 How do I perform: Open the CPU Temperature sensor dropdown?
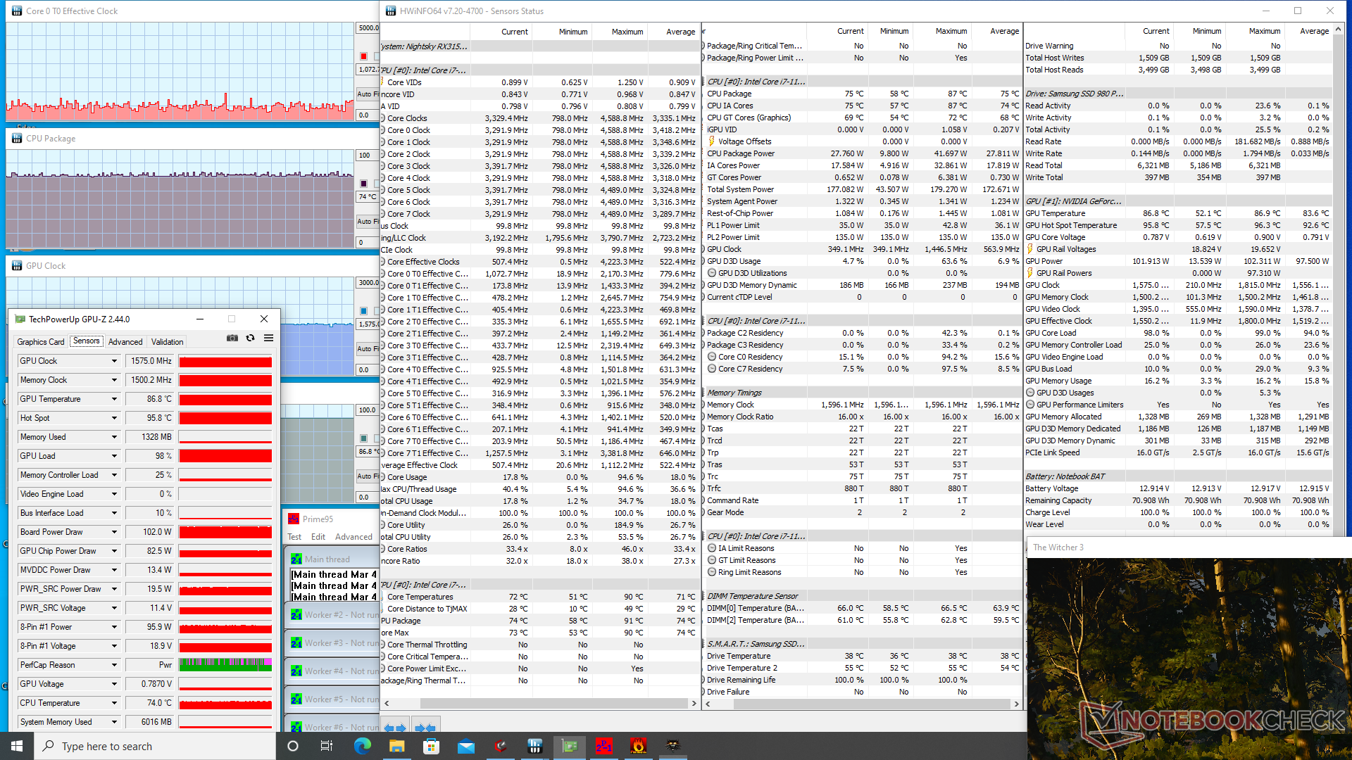pyautogui.click(x=114, y=703)
